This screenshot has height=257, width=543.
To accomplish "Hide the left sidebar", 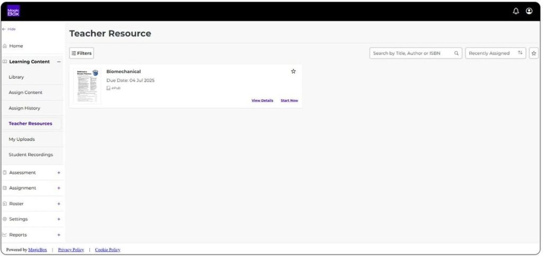I will click(9, 29).
